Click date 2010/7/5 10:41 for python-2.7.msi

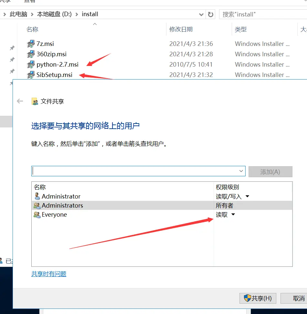(x=191, y=64)
